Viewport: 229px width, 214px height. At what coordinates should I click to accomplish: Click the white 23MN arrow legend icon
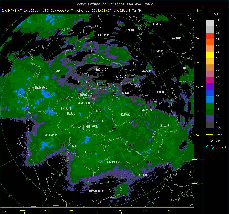coord(210,141)
